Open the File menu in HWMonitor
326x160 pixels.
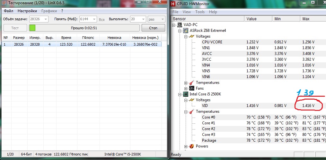(175, 12)
